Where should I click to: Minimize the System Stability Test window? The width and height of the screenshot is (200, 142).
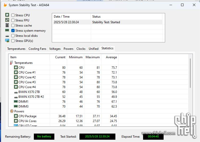171,5
